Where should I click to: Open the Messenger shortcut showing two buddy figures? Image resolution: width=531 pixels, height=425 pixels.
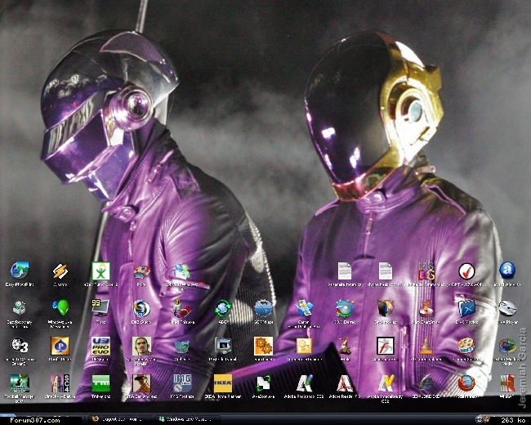pos(182,271)
